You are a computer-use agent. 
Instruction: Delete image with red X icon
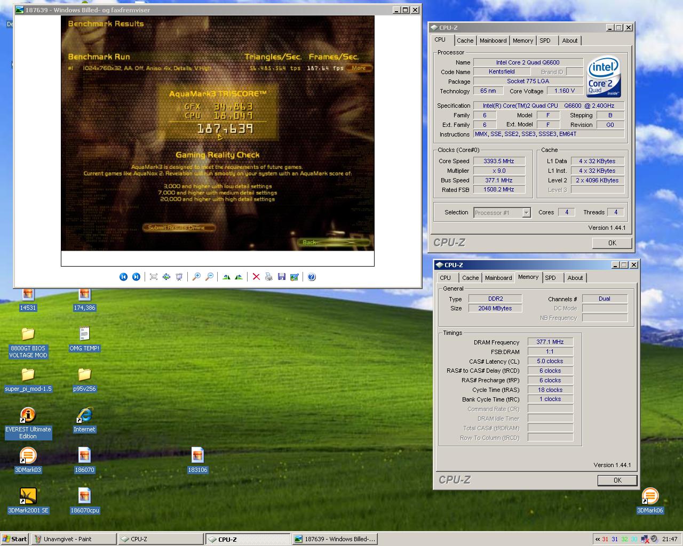point(256,277)
